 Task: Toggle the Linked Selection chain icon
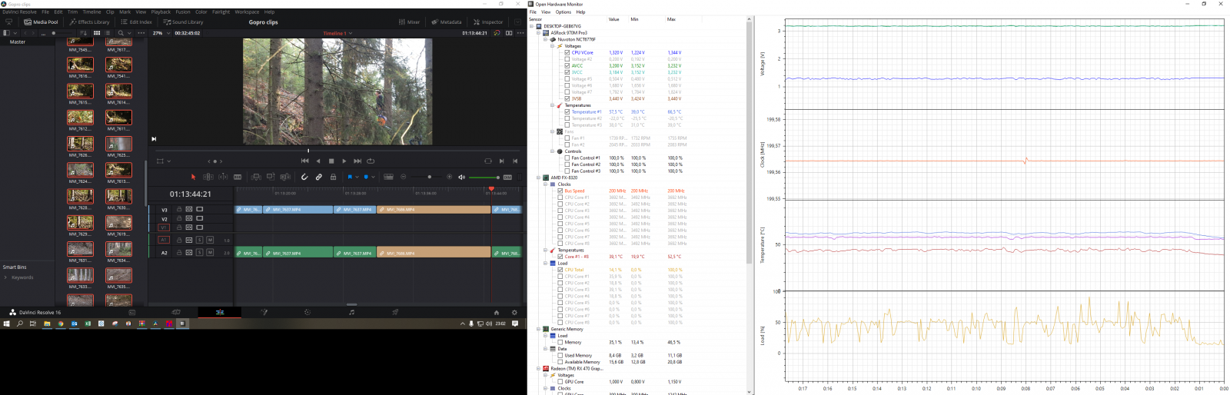[x=319, y=177]
